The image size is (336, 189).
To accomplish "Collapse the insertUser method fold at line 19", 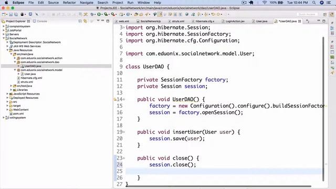I will [124, 132].
